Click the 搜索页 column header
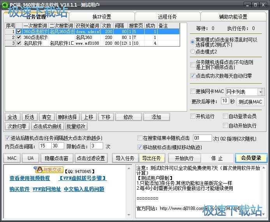Image resolution: width=270 pixels, height=222 pixels. click(x=136, y=26)
